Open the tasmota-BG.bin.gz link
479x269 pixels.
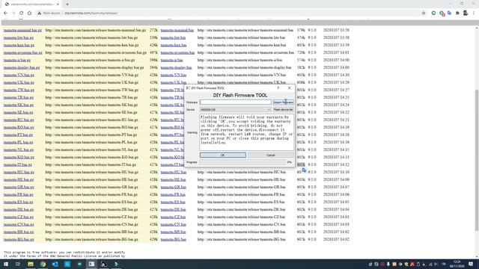pyautogui.click(x=19, y=239)
